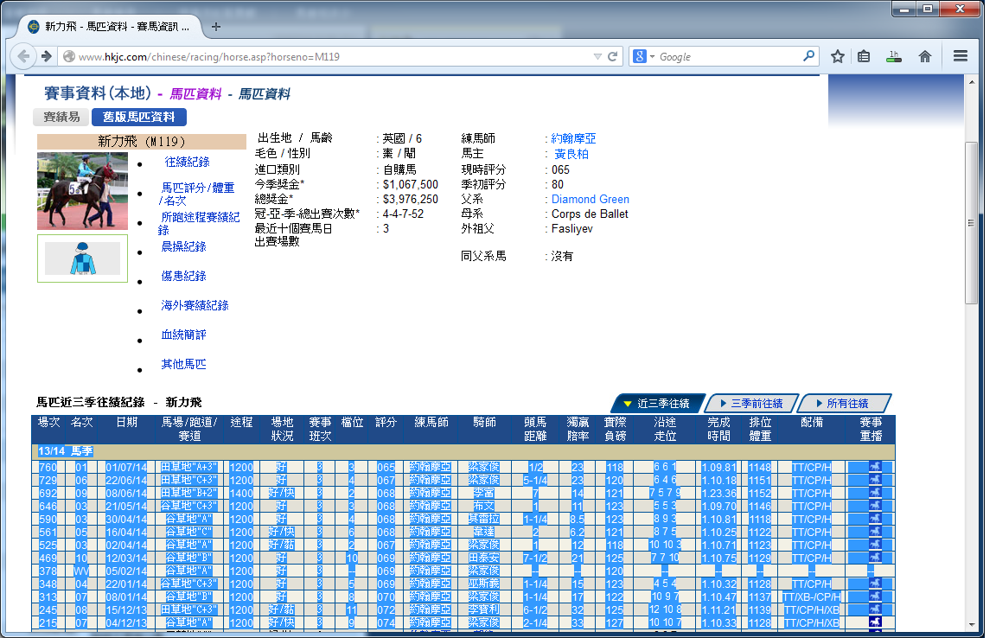Image resolution: width=996 pixels, height=638 pixels.
Task: Open a new browser tab
Action: 216,26
